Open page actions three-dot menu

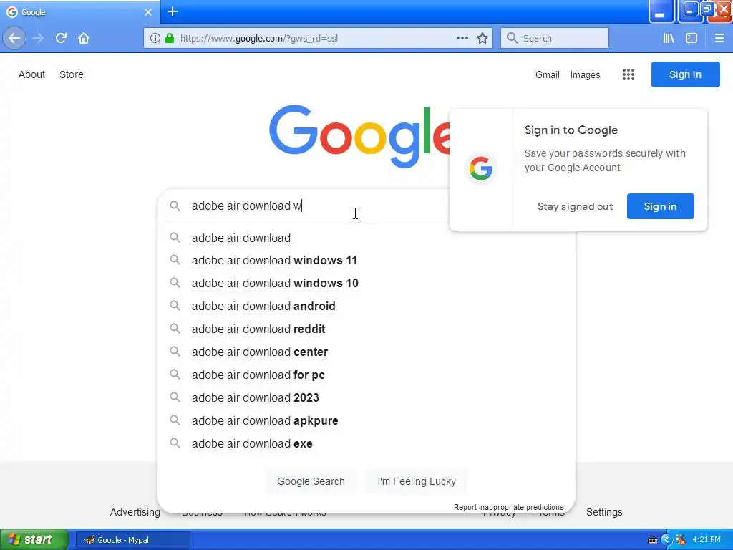(462, 39)
